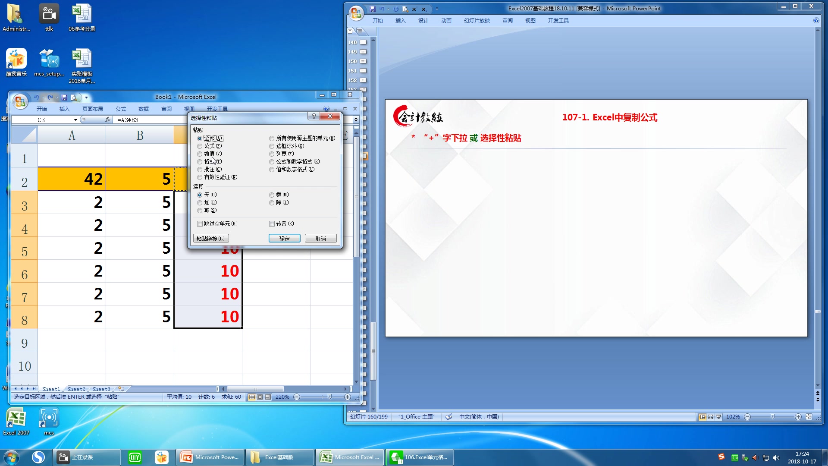828x466 pixels.
Task: Open the 幻灯片放映 tab in PowerPoint
Action: click(477, 20)
